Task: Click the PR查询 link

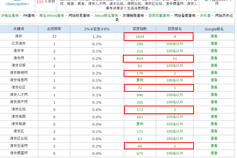Action: (29, 15)
